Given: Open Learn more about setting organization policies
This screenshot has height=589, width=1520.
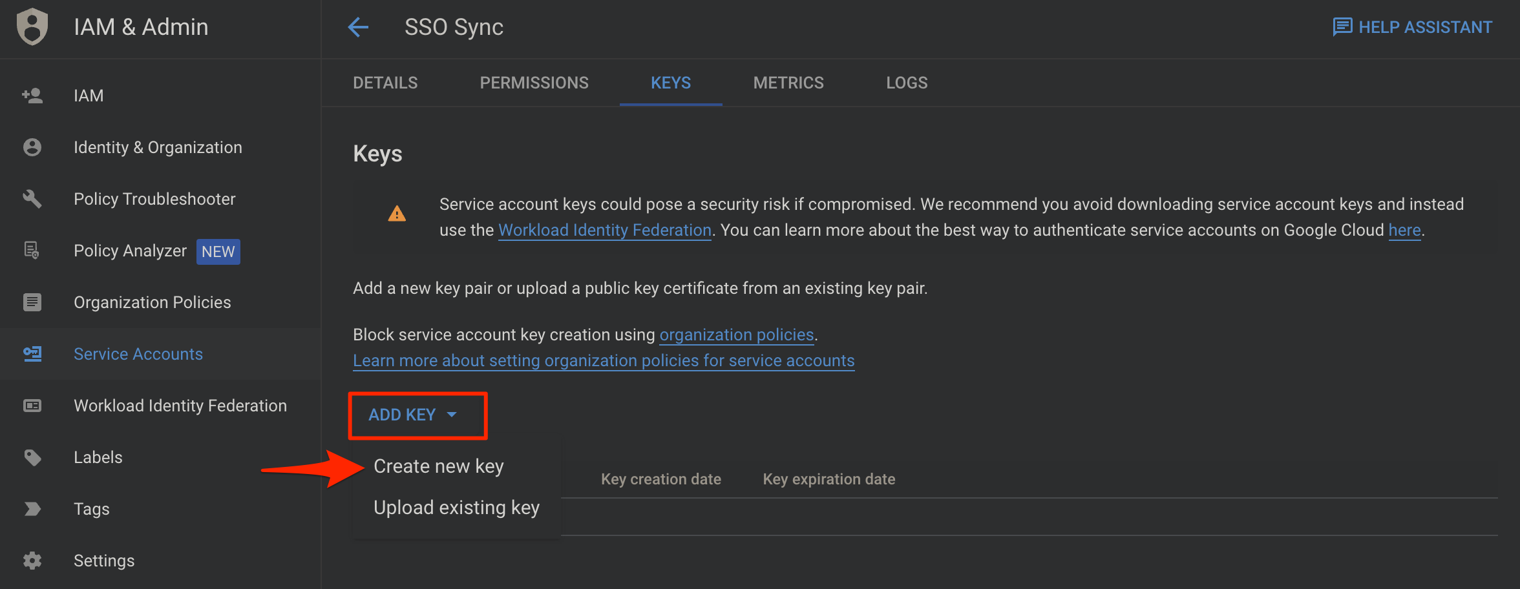Looking at the screenshot, I should coord(604,360).
